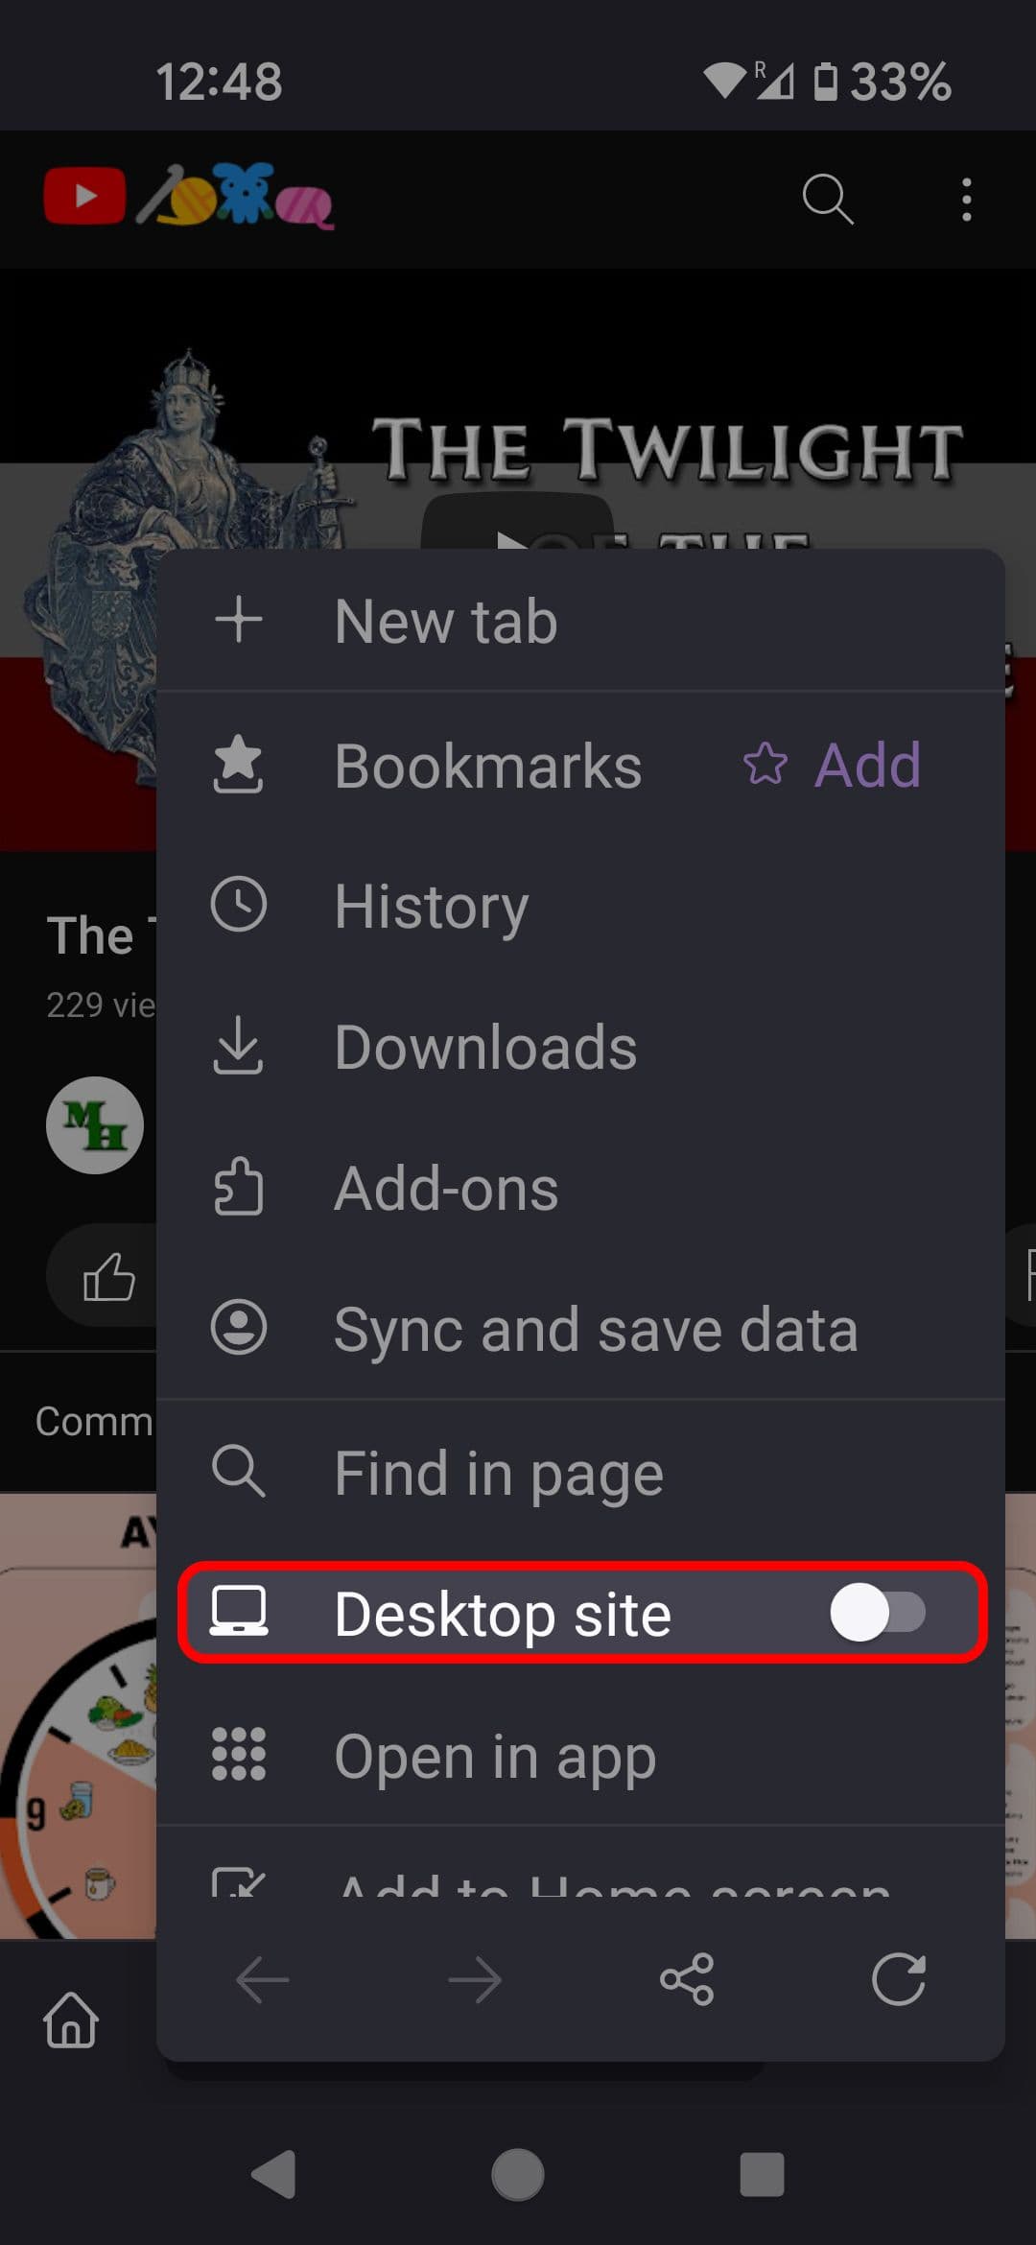Tap the Twilight video thumbnail

[x=518, y=413]
